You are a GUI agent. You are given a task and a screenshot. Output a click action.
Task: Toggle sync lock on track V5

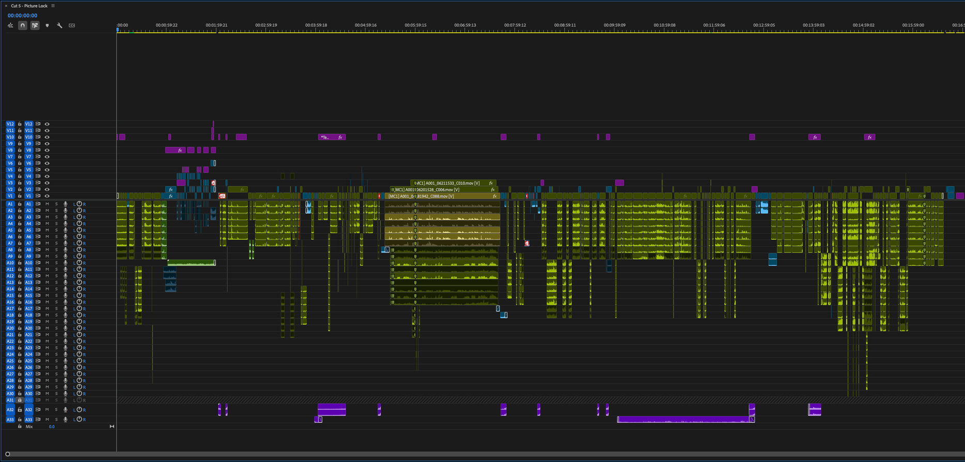[x=38, y=170]
